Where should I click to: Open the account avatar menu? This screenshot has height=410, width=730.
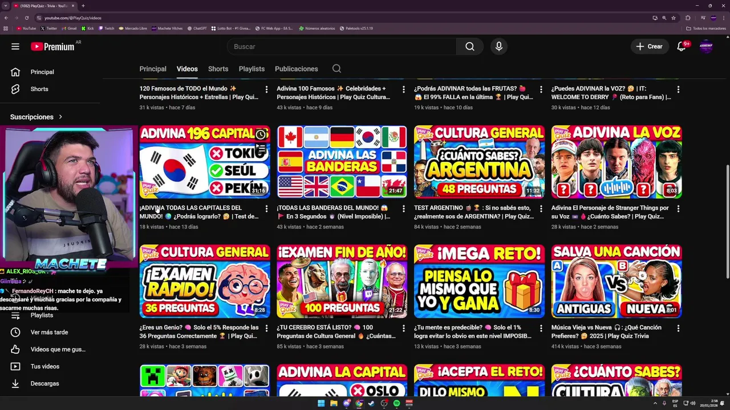tap(706, 47)
